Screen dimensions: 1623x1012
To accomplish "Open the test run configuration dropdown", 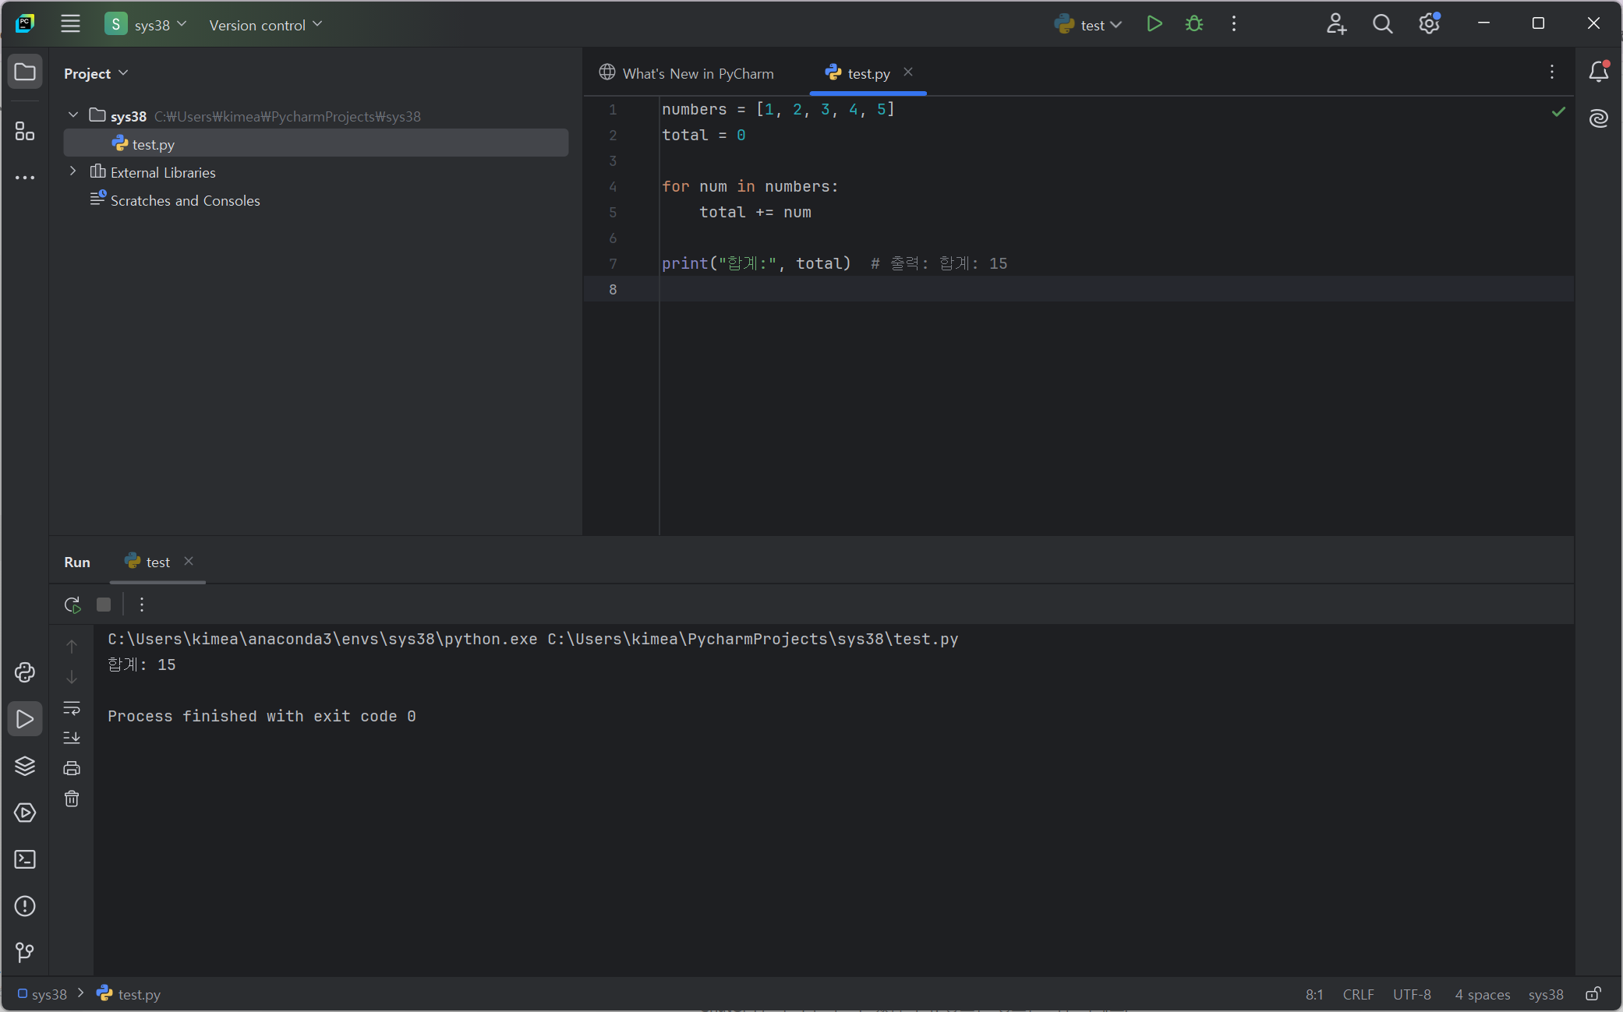I will [1091, 25].
